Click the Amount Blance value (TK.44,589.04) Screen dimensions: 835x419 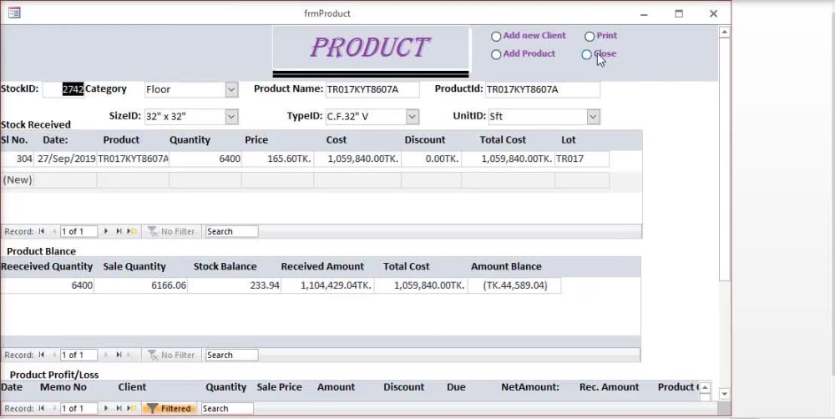514,285
